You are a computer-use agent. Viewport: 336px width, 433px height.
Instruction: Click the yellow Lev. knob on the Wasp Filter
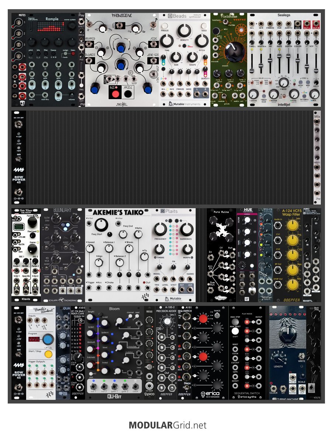[x=293, y=225]
